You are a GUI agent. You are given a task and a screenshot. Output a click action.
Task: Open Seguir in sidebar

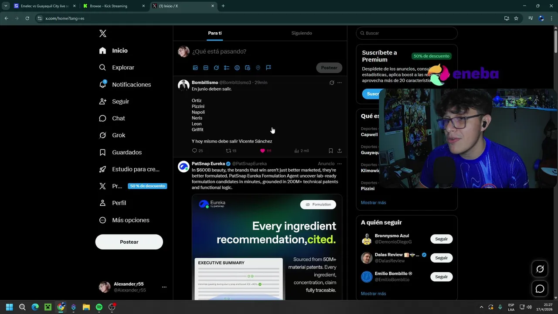(x=114, y=101)
